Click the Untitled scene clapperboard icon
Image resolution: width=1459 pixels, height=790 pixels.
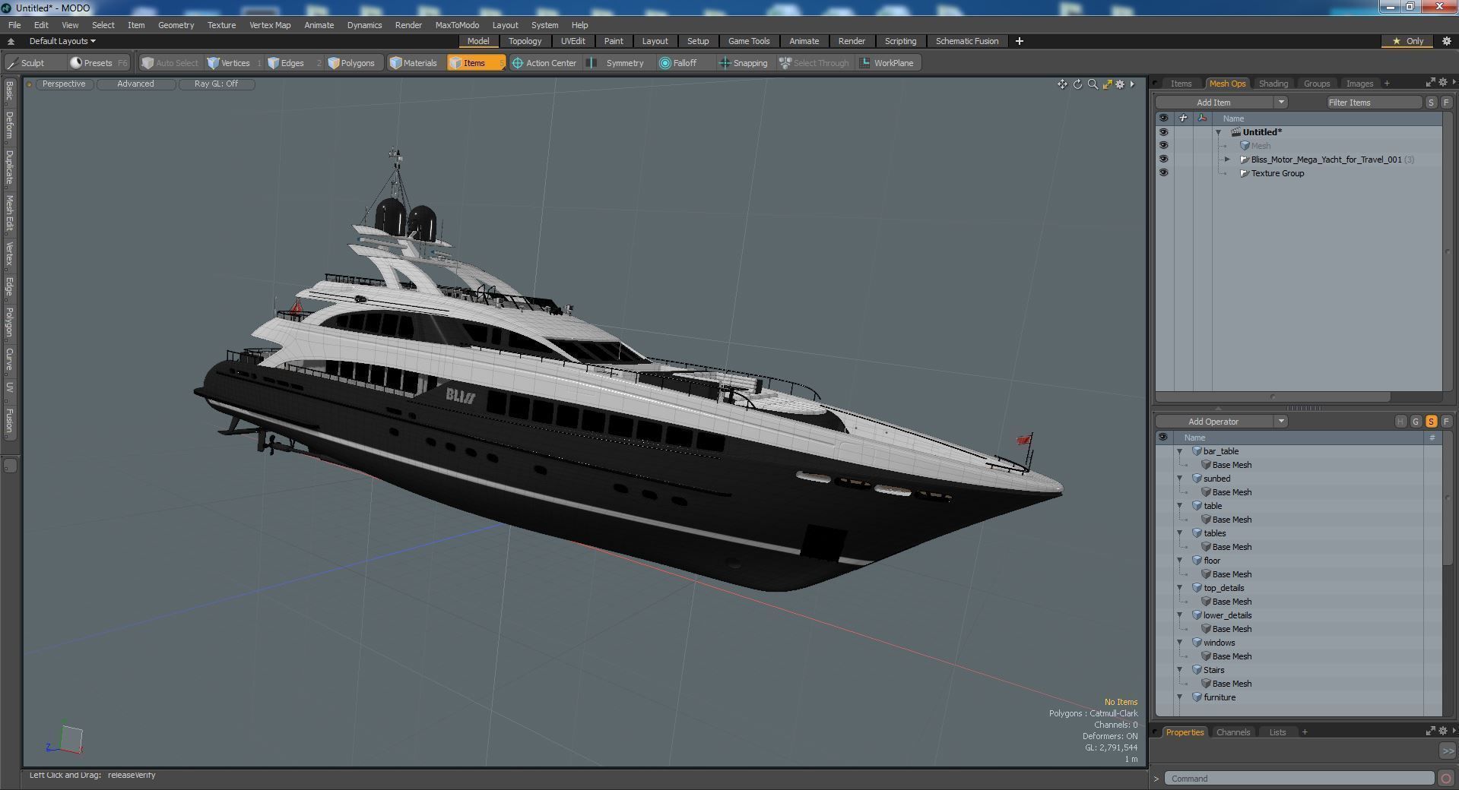[x=1235, y=132]
